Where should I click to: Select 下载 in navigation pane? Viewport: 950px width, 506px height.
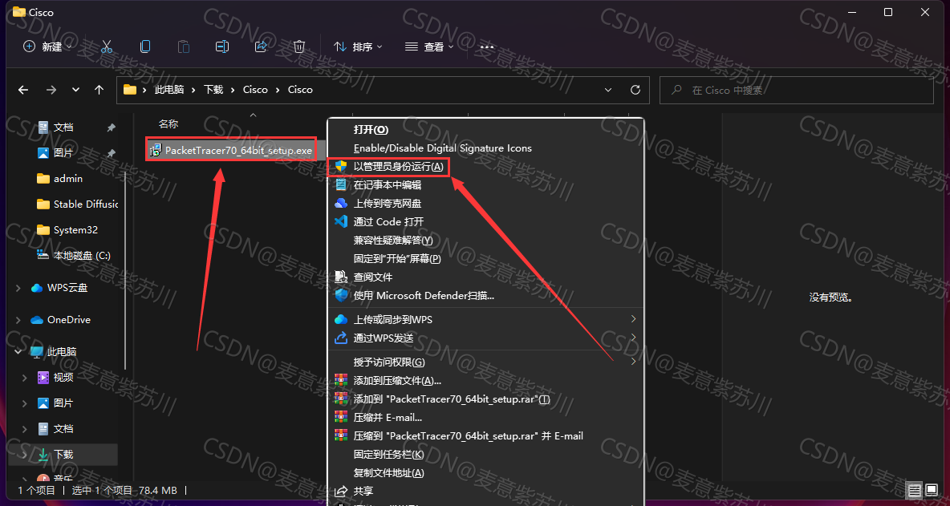[x=63, y=454]
